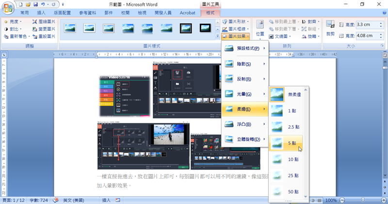Open the 陰影 (Shadow) submenu
388x204 pixels.
pyautogui.click(x=244, y=64)
